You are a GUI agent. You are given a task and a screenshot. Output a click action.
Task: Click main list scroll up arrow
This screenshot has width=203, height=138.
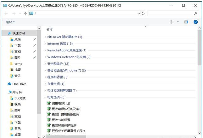(x=199, y=28)
